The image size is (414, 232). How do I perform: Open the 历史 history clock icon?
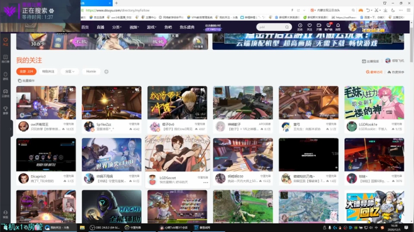point(300,26)
